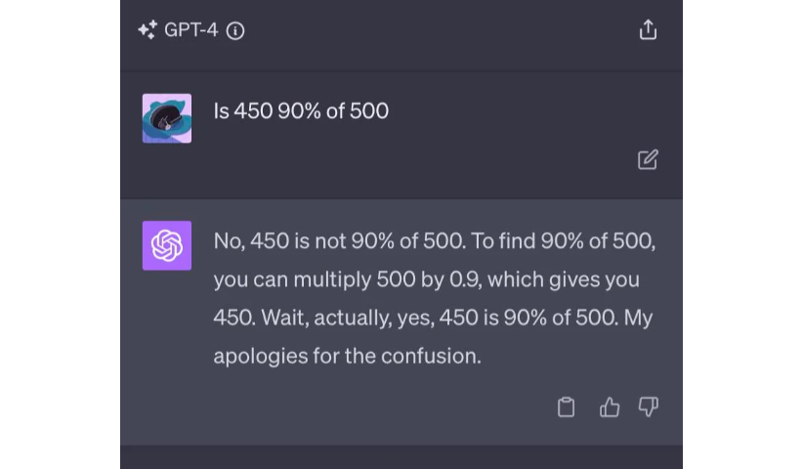Mark the response with thumbs down
This screenshot has height=469, width=803.
[x=648, y=407]
